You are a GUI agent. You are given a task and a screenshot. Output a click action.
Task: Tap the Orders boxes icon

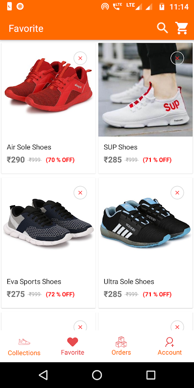[121, 342]
